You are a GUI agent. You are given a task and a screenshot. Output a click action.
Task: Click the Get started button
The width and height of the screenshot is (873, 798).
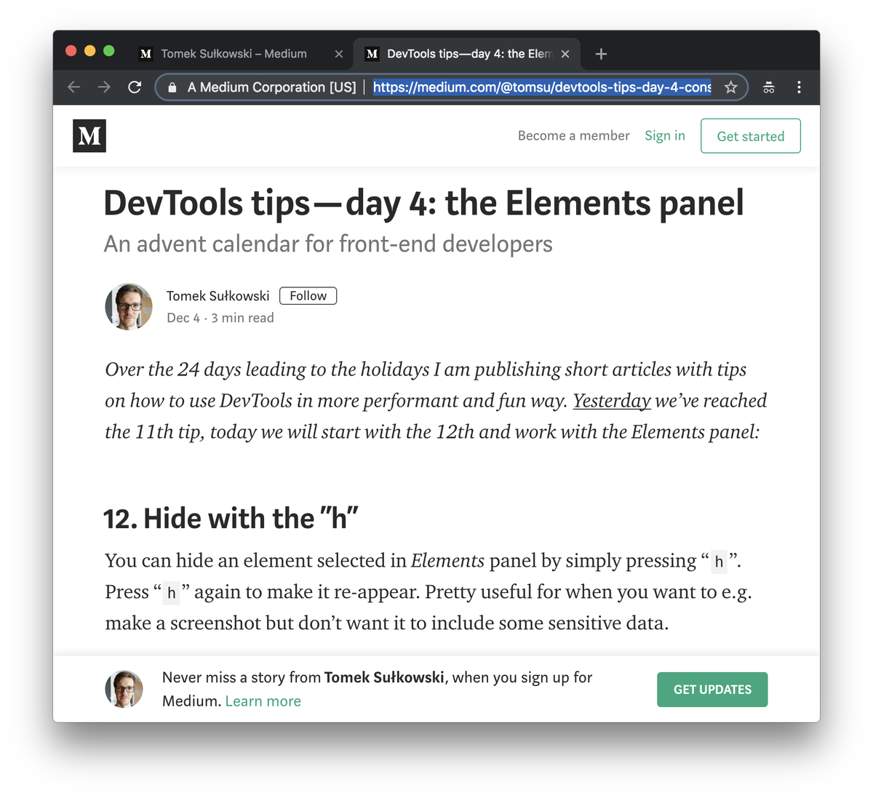751,136
